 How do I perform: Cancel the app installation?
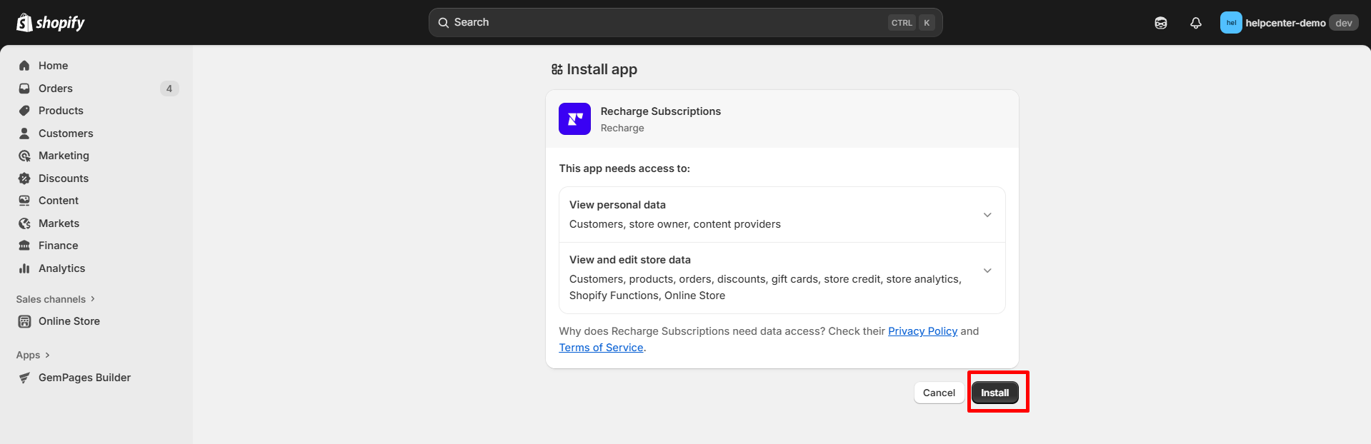coord(938,393)
